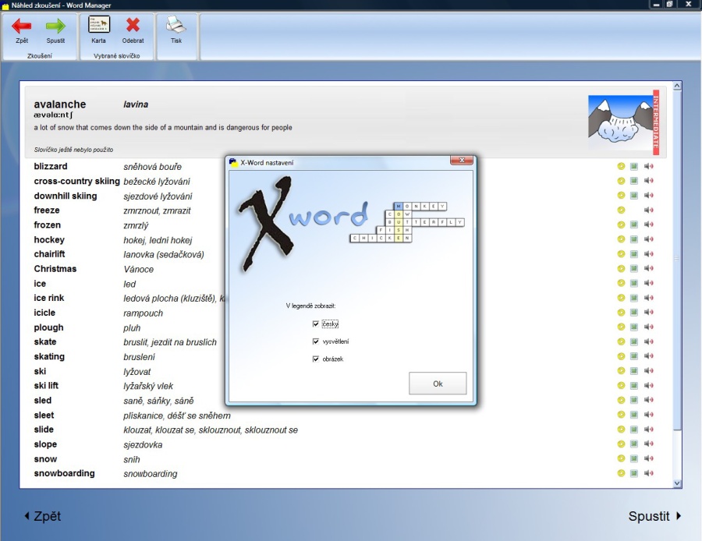Open the picture icon for slope
The image size is (702, 541).
tap(634, 444)
